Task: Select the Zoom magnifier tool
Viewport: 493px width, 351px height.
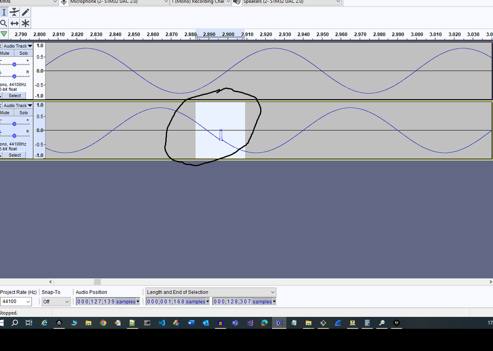Action: tap(4, 23)
